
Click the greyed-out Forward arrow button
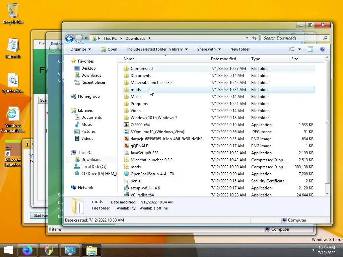[78, 38]
